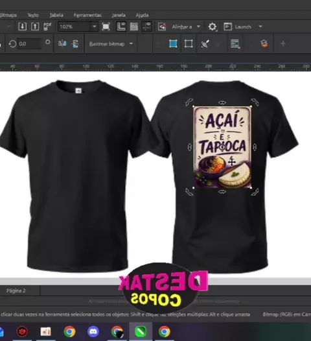The image size is (311, 341).
Task: Click the rotation angle input field
Action: (29, 43)
